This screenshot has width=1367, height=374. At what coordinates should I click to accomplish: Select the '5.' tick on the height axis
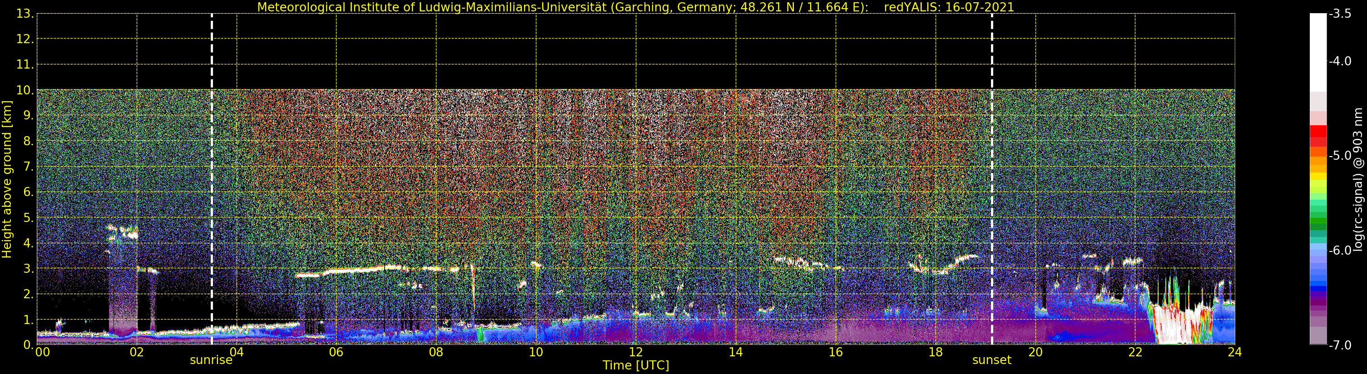tap(29, 217)
